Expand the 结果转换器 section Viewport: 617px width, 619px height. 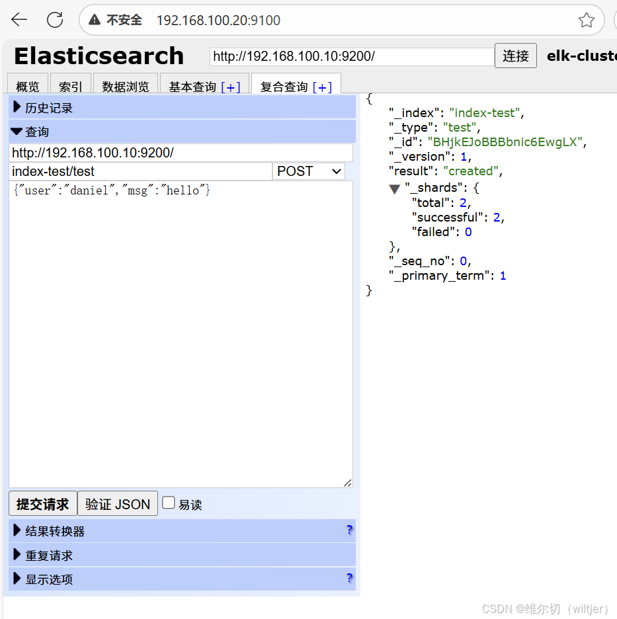point(182,530)
